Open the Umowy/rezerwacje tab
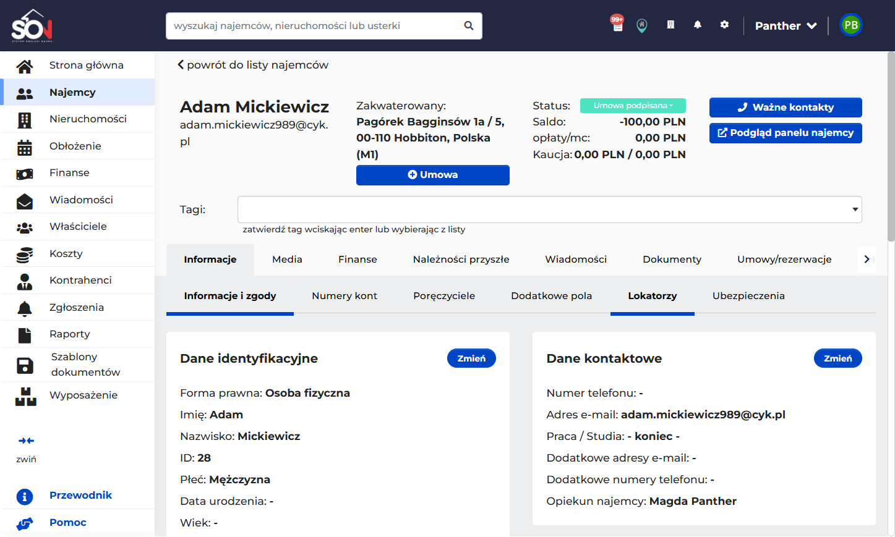 tap(784, 260)
